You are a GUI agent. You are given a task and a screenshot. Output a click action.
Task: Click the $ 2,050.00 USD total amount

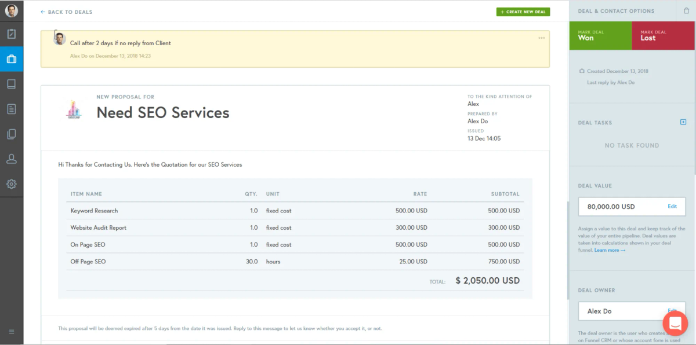coord(488,281)
